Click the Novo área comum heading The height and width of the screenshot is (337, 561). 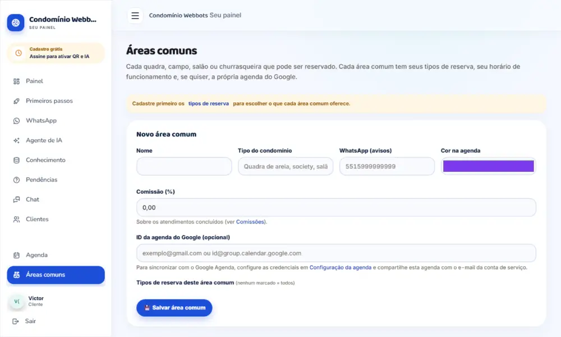click(x=167, y=134)
